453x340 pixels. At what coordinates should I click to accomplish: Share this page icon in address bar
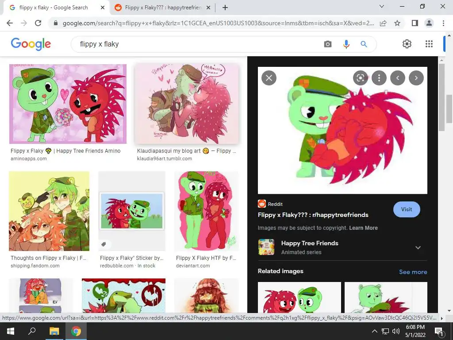pos(383,23)
